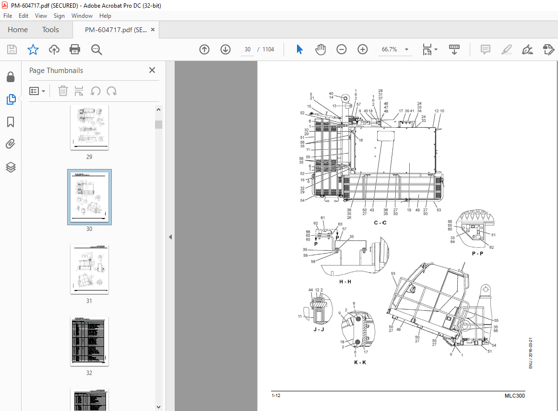Go to previous page arrow
The height and width of the screenshot is (411, 558).
pyautogui.click(x=204, y=49)
